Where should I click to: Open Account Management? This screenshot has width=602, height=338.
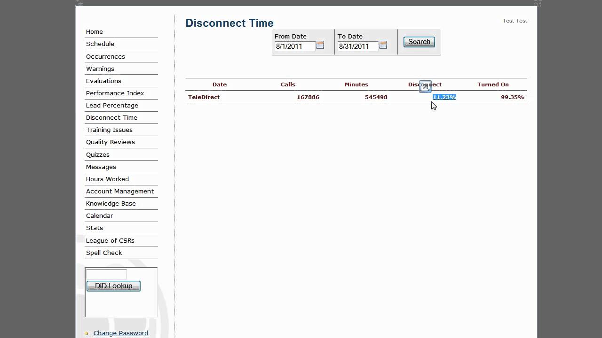coord(120,191)
